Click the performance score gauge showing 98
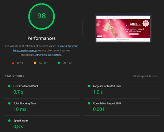This screenshot has height=132, width=164. point(42,16)
